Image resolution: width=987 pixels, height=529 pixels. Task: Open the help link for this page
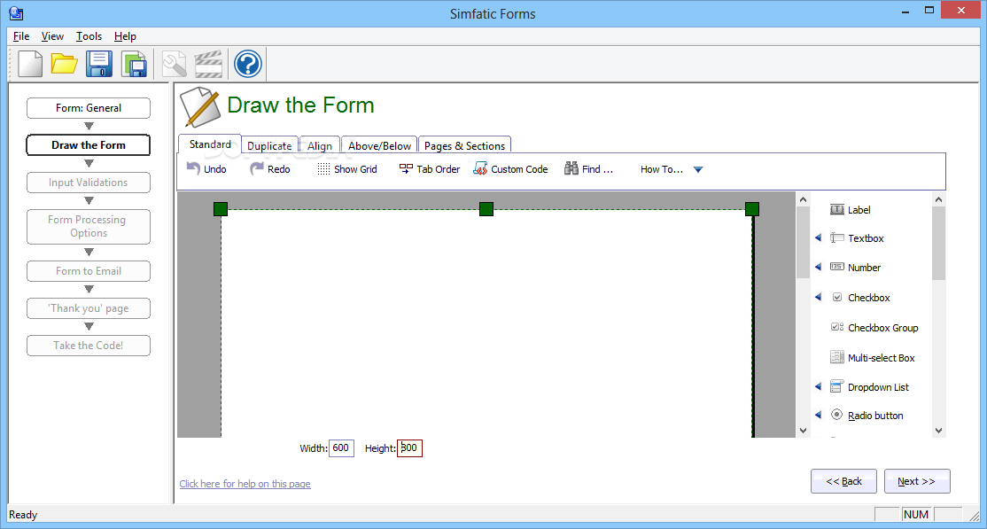(x=245, y=484)
